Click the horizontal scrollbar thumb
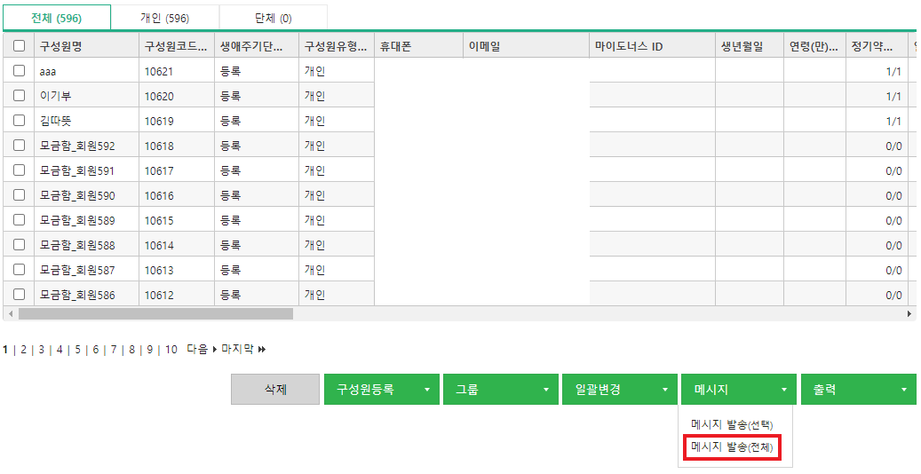Image resolution: width=921 pixels, height=474 pixels. [155, 314]
